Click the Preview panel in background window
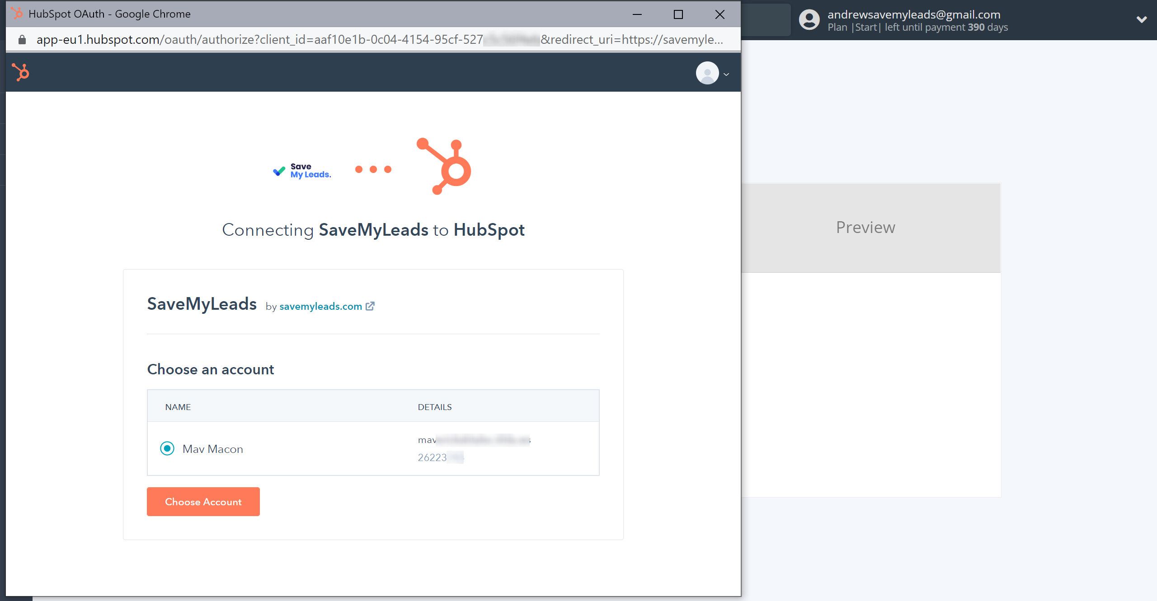Viewport: 1157px width, 601px height. 870,228
